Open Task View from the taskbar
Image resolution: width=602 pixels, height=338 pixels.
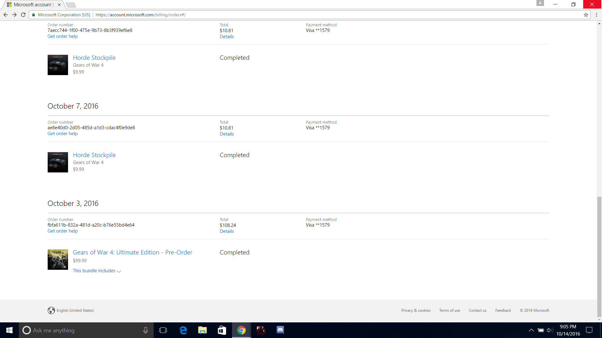[163, 330]
